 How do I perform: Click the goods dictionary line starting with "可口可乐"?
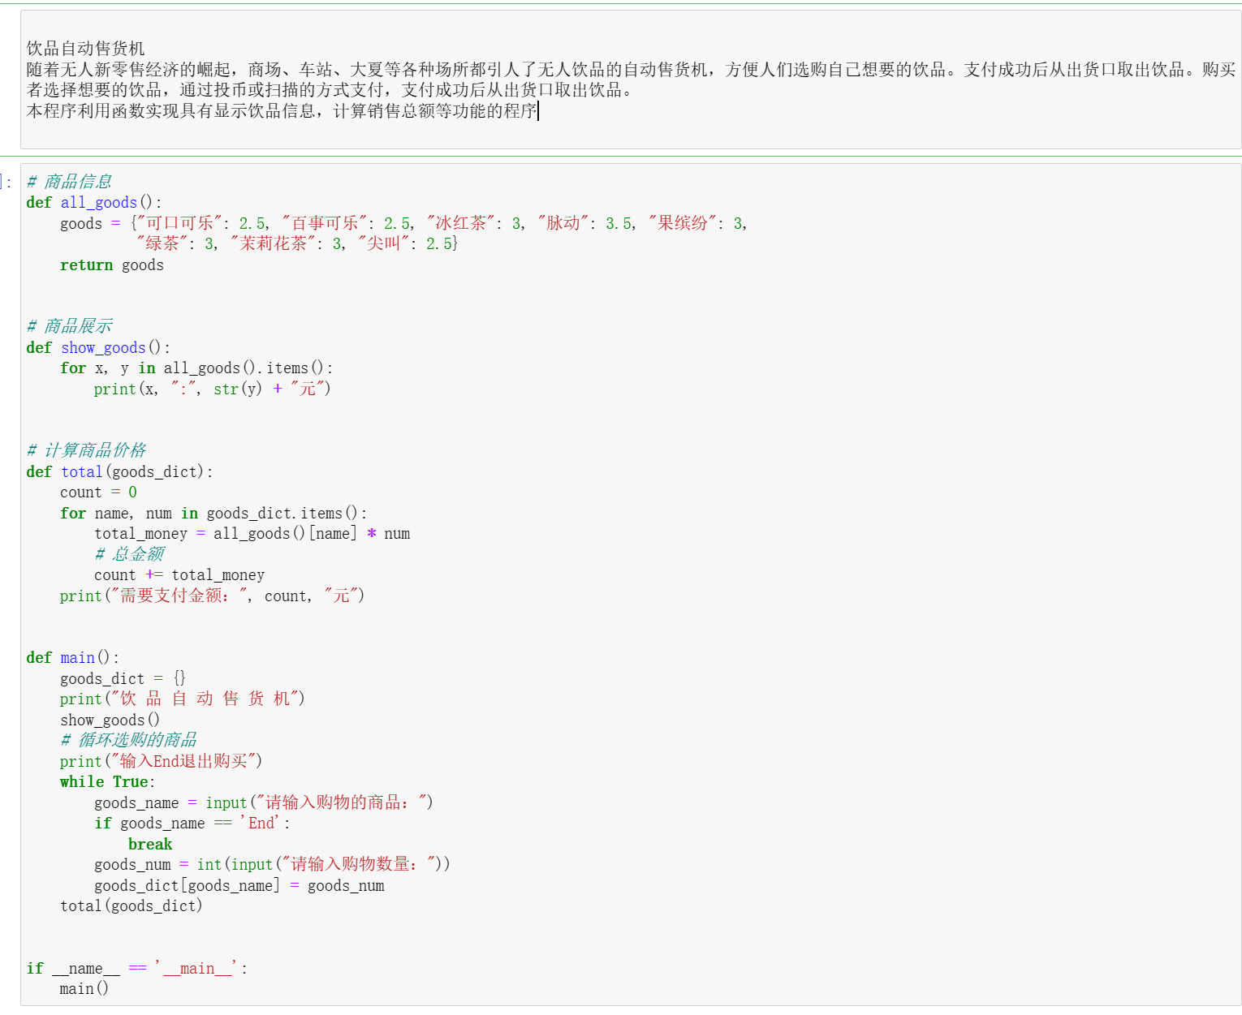pyautogui.click(x=403, y=223)
